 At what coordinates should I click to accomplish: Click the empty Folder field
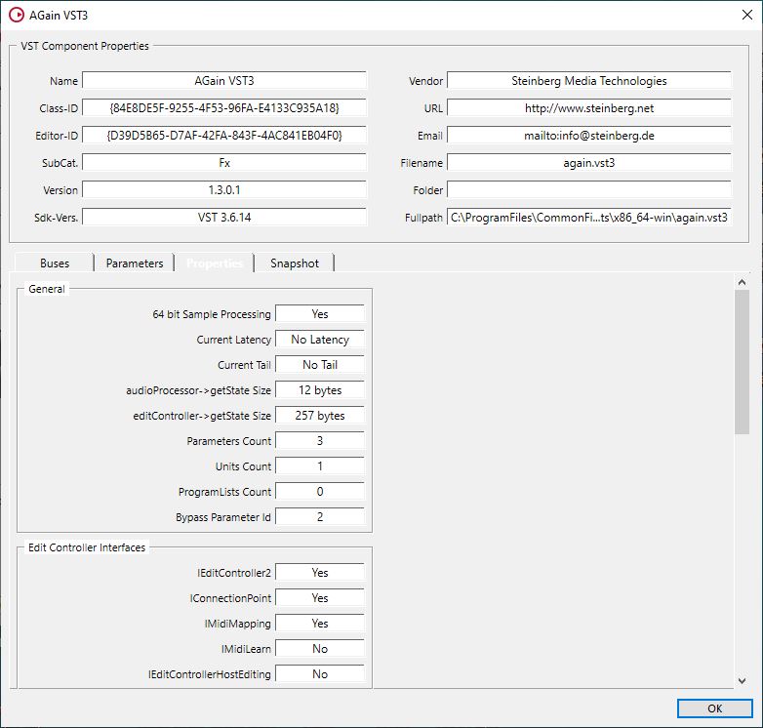pos(588,189)
